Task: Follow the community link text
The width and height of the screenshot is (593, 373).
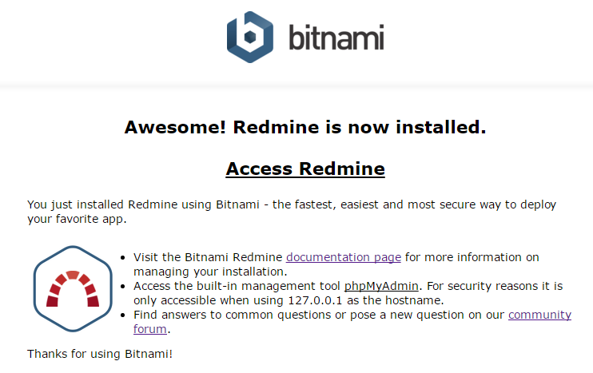Action: coord(539,315)
